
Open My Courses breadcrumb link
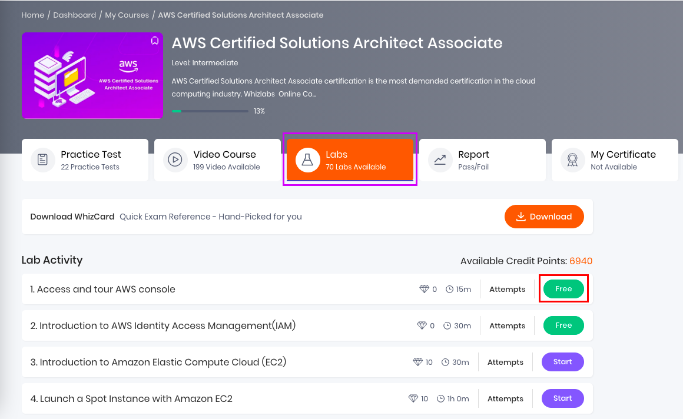(x=127, y=15)
